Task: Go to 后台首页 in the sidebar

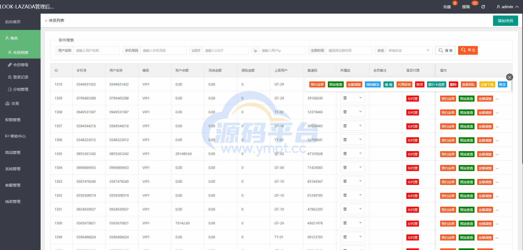Action: [x=20, y=22]
